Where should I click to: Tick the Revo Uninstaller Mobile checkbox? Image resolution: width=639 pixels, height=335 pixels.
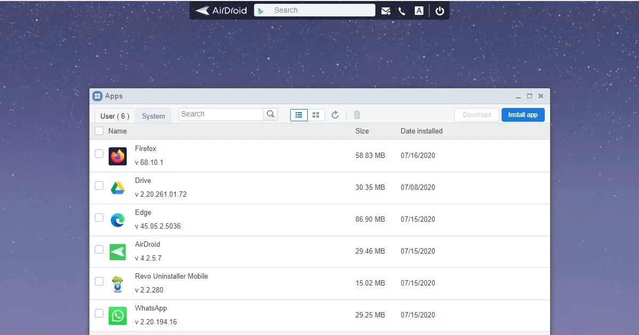click(99, 281)
